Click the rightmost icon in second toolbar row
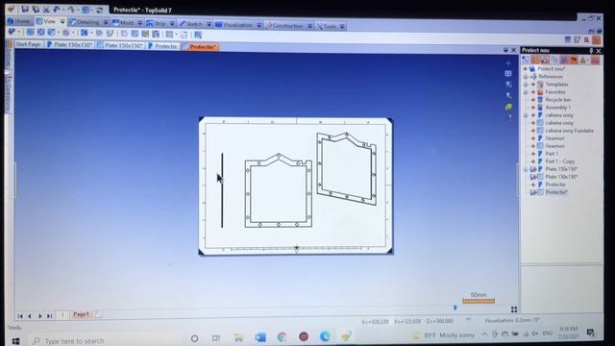Screen dimensions: 615x346 [198, 35]
